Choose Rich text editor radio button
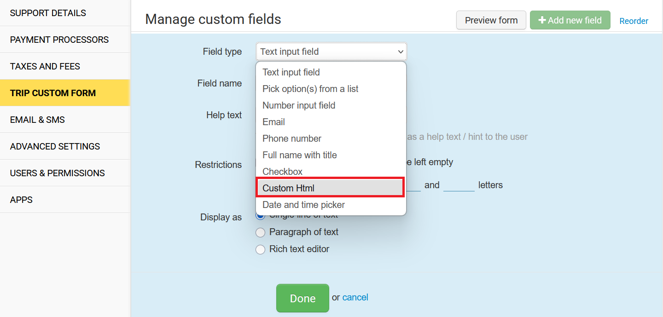The height and width of the screenshot is (317, 663). tap(261, 249)
